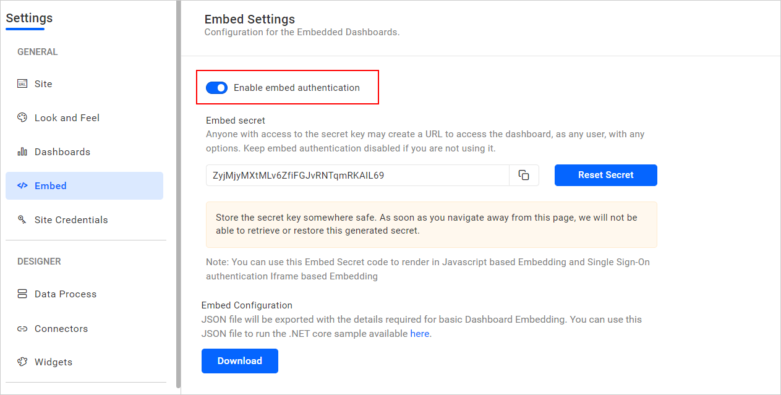The height and width of the screenshot is (395, 781).
Task: Open Look and Feel settings via its palette icon
Action: [x=22, y=117]
